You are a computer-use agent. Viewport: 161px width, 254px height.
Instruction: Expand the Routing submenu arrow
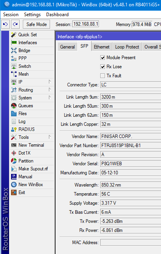50,90
